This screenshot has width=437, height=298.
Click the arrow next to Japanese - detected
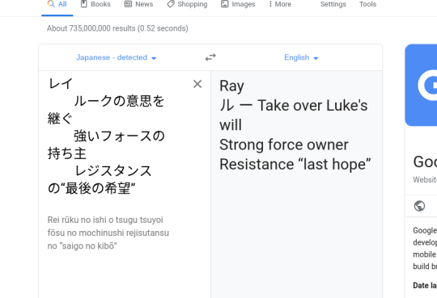154,58
